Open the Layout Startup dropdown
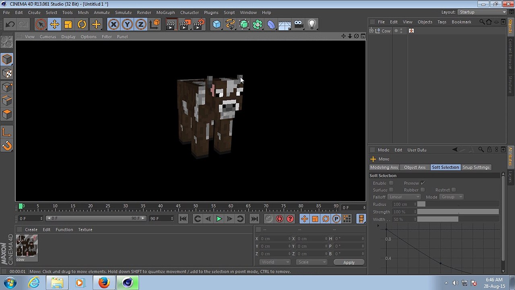The height and width of the screenshot is (290, 515). click(x=483, y=12)
